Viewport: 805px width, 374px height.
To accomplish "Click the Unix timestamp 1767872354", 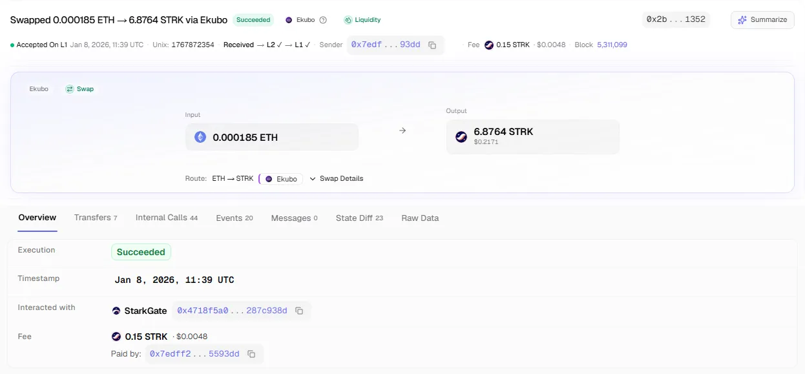I will [193, 45].
